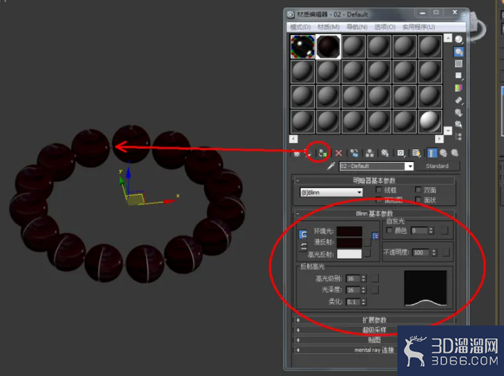Image resolution: width=504 pixels, height=376 pixels.
Task: Click 高光反射 white specular swatch
Action: coord(350,254)
